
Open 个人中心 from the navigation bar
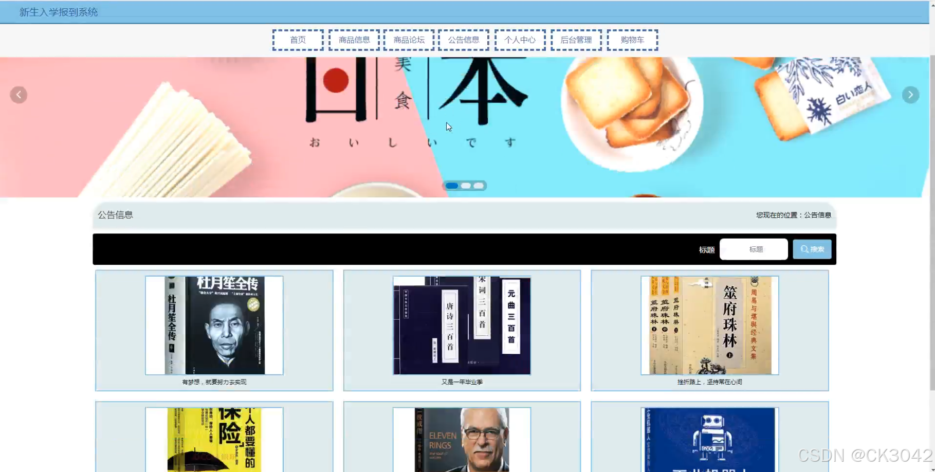click(520, 40)
